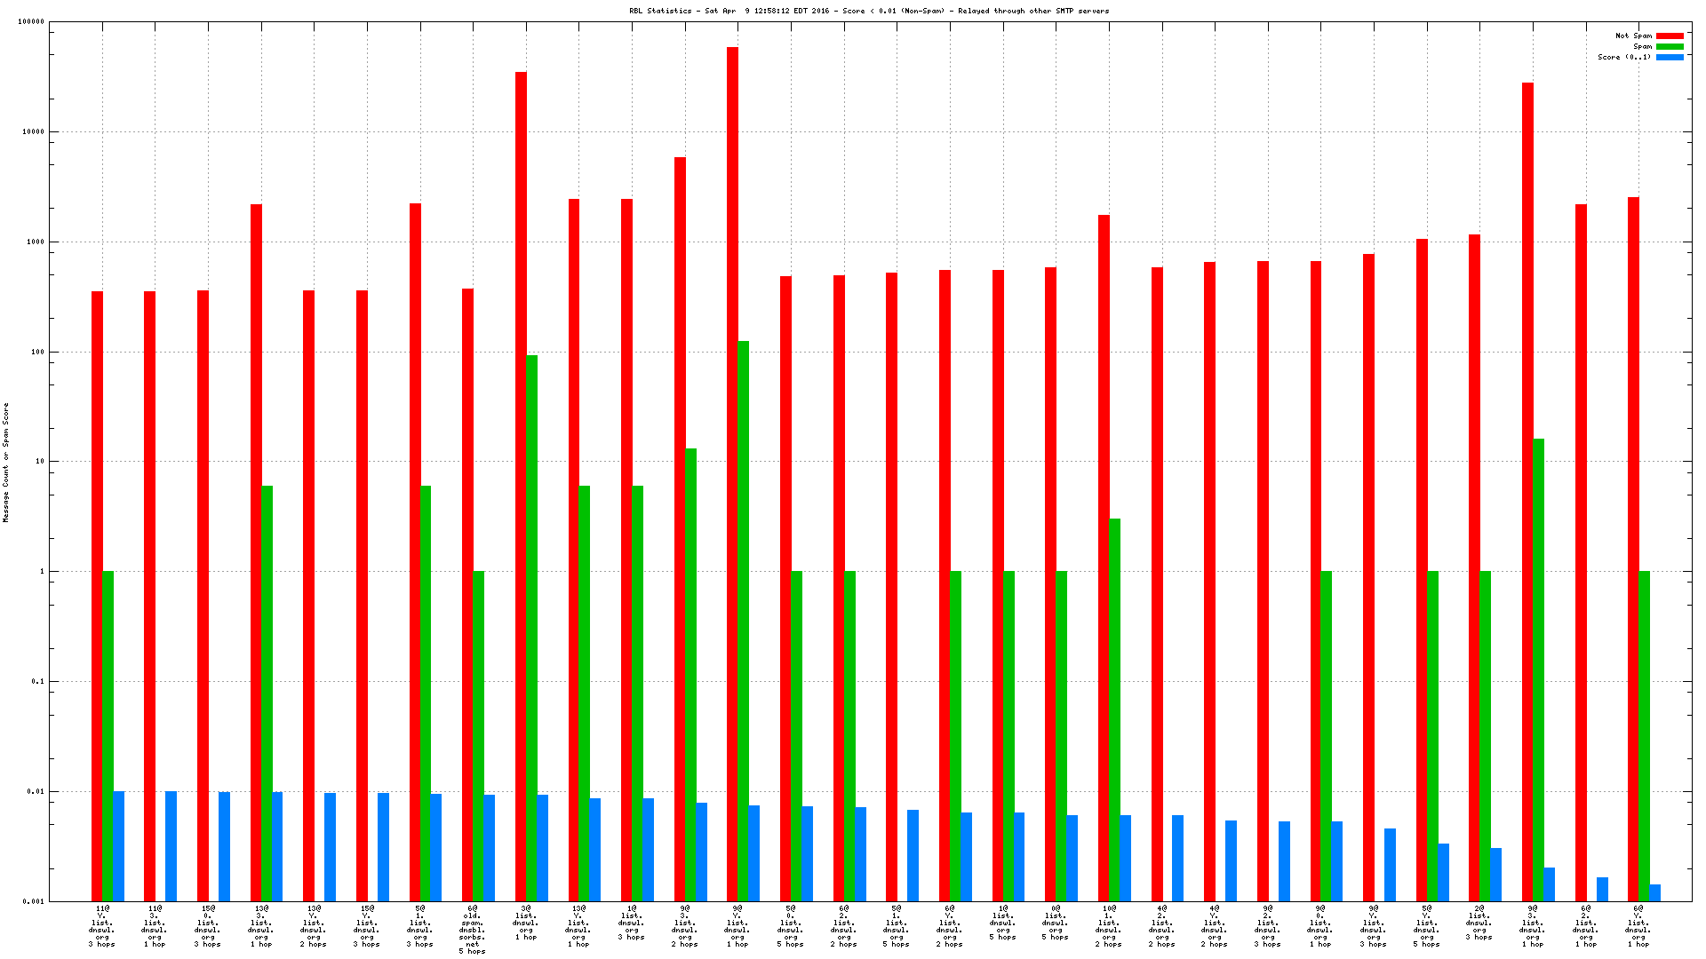Click the red Not Spam legend swatch

(1670, 36)
